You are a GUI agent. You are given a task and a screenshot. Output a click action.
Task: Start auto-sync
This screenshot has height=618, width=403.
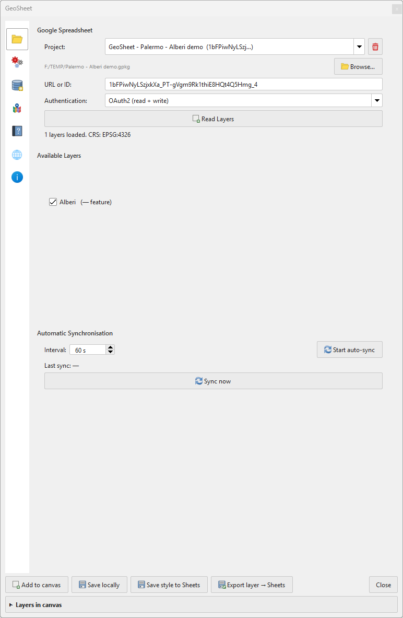[x=349, y=349]
